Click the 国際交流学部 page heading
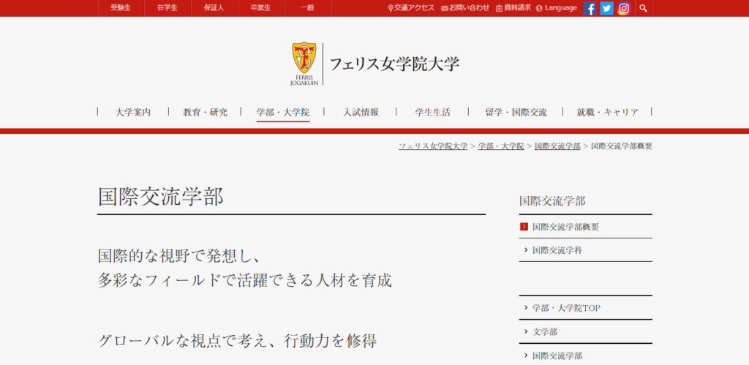 coord(160,197)
